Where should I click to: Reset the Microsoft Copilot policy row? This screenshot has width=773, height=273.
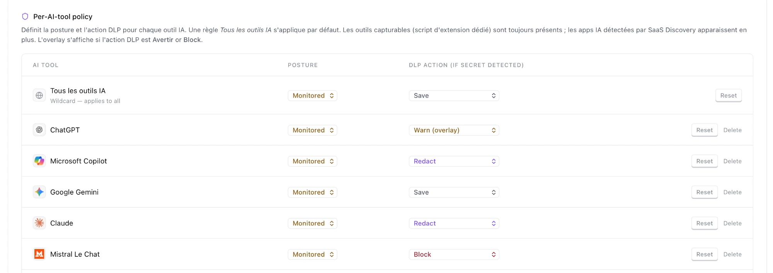pyautogui.click(x=704, y=161)
